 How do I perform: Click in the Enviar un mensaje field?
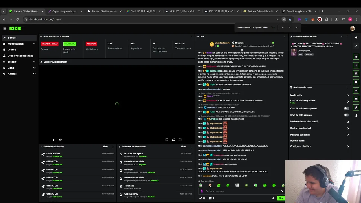coord(241,191)
